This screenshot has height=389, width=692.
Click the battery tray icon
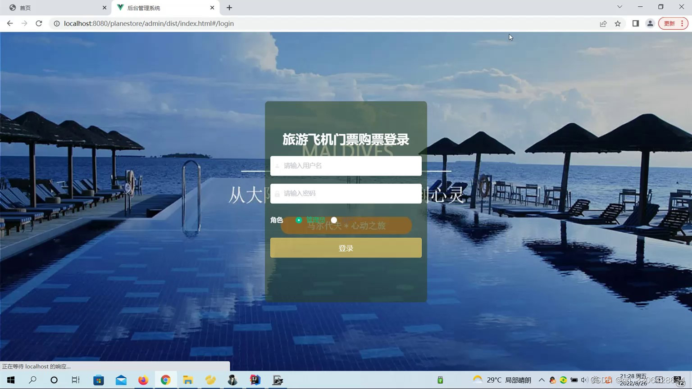574,380
